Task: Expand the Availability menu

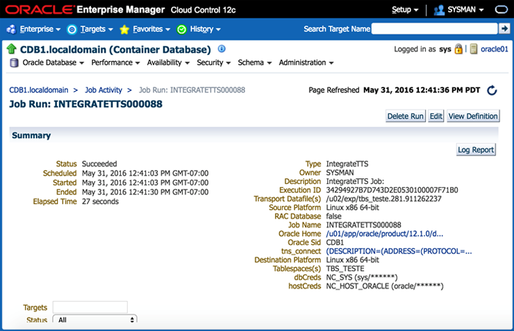Action: [x=168, y=62]
